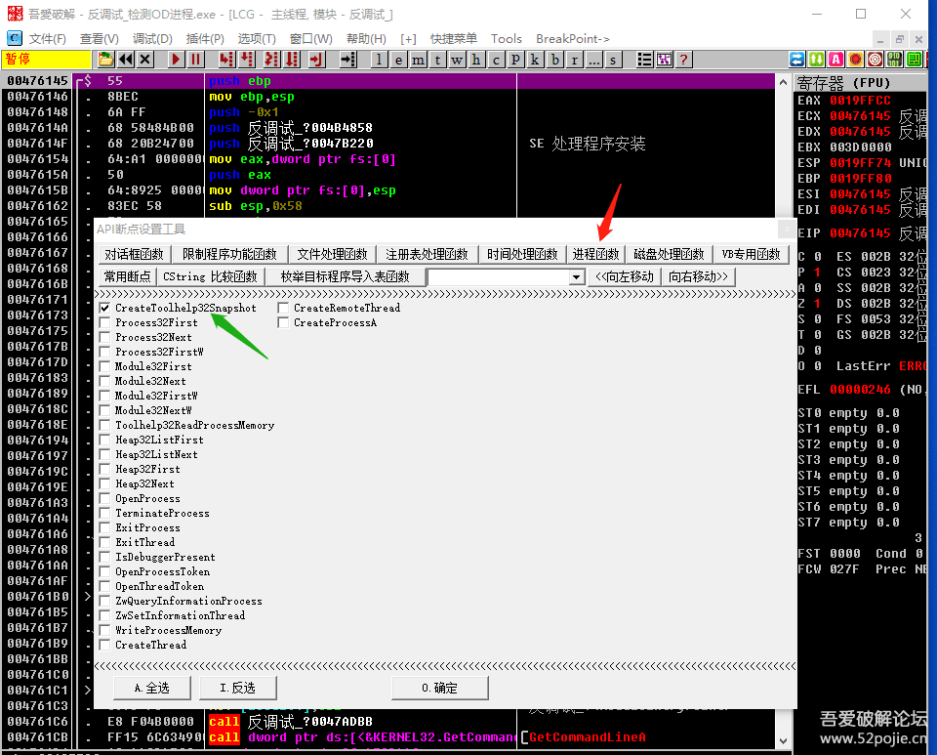Open the BreakPoint-> menu
This screenshot has height=755, width=937.
click(x=572, y=39)
